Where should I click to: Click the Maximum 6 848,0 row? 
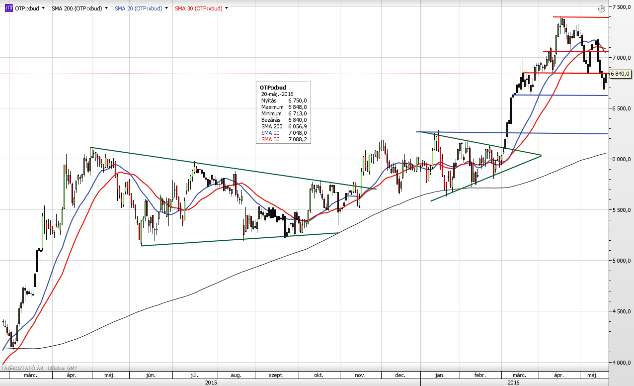click(284, 107)
